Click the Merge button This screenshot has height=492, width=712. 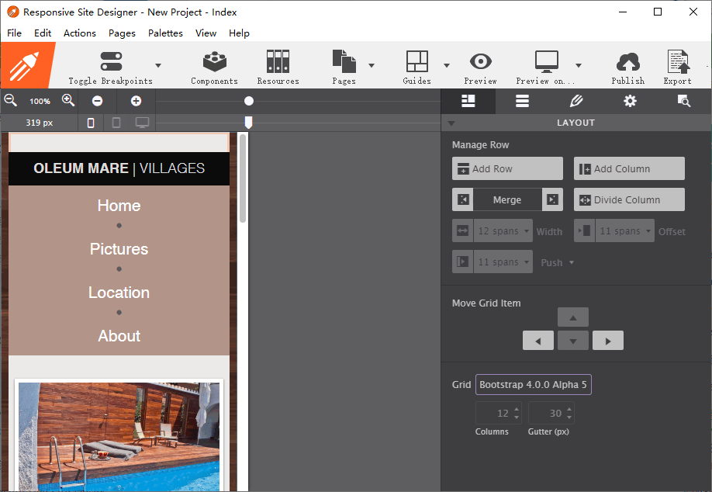coord(507,199)
